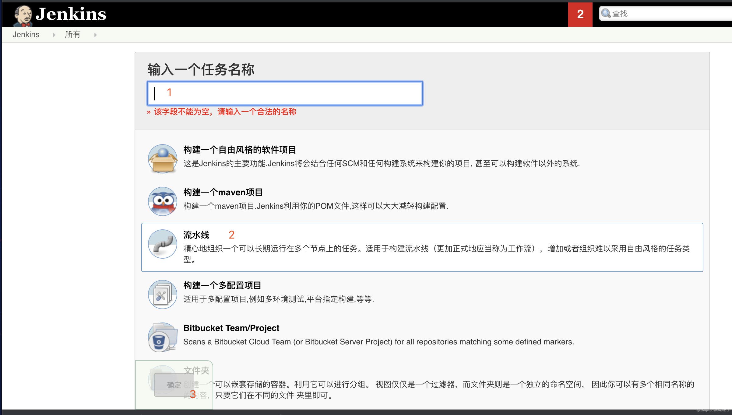Image resolution: width=732 pixels, height=415 pixels.
Task: Click the freestyle project description text
Action: [382, 163]
